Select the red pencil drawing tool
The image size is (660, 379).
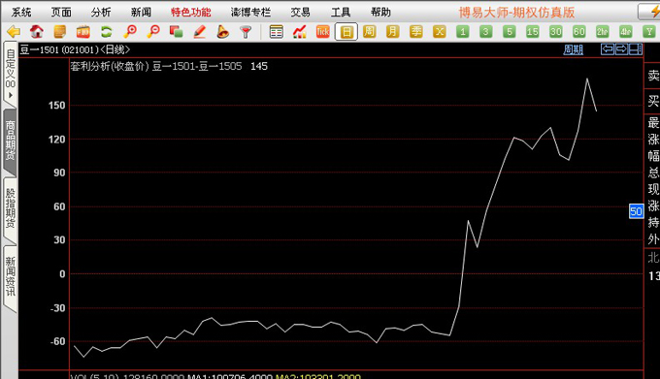pos(200,32)
